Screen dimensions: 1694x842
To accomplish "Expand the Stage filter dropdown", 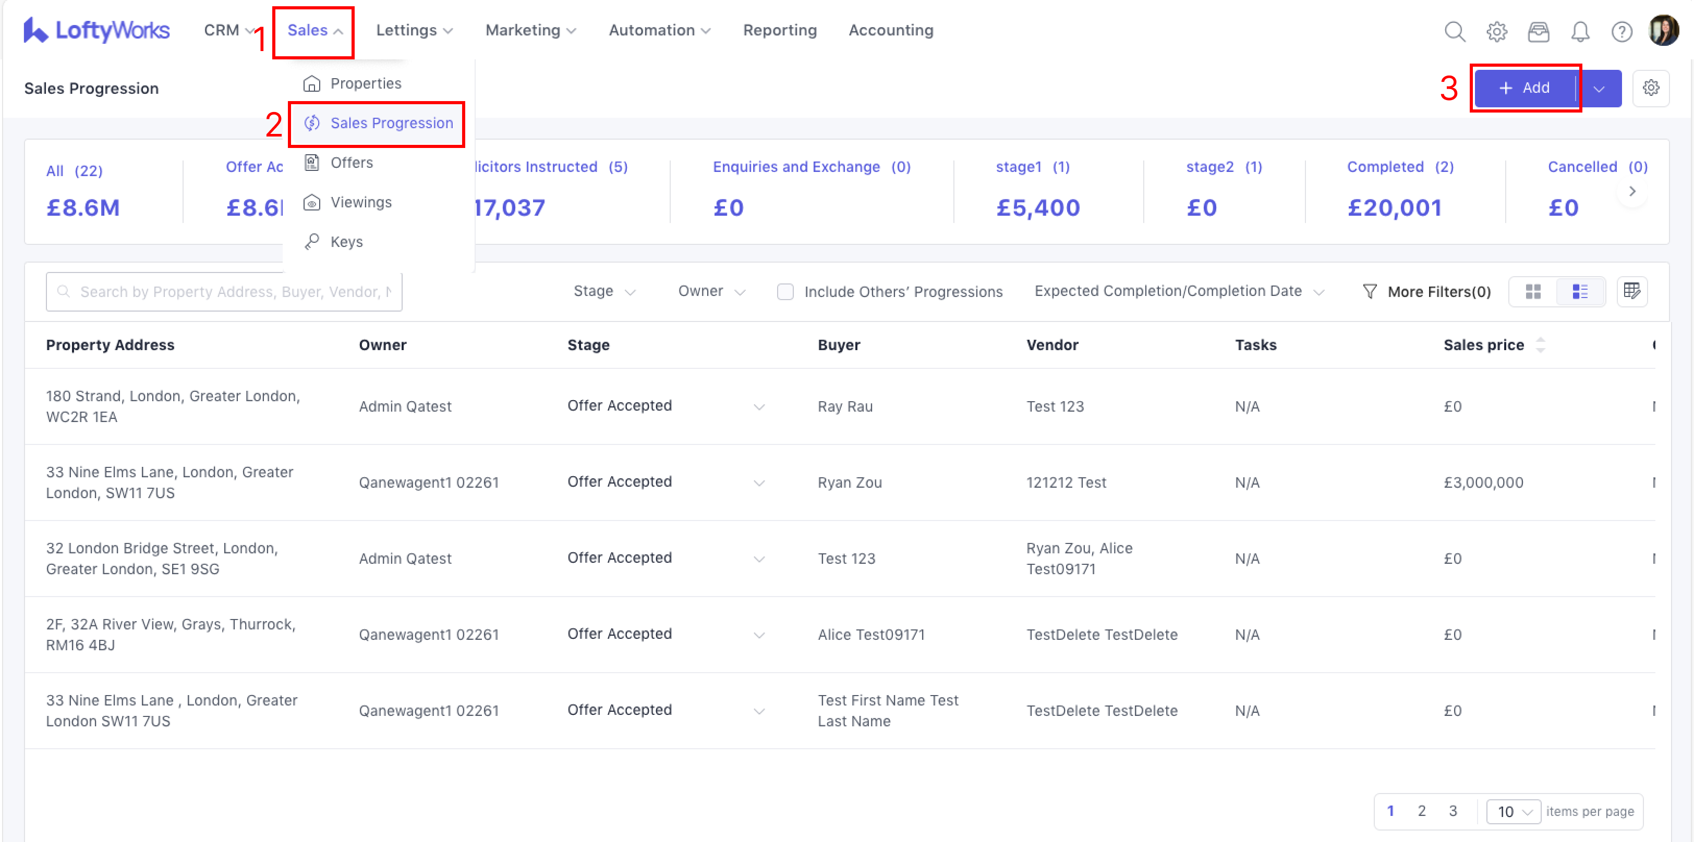I will point(603,291).
